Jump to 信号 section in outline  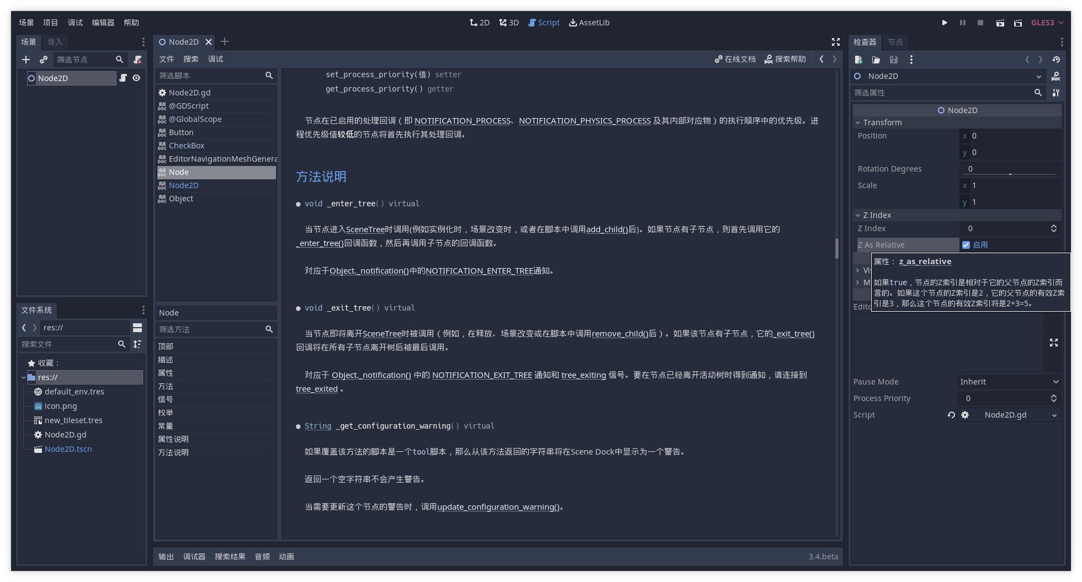pos(216,399)
